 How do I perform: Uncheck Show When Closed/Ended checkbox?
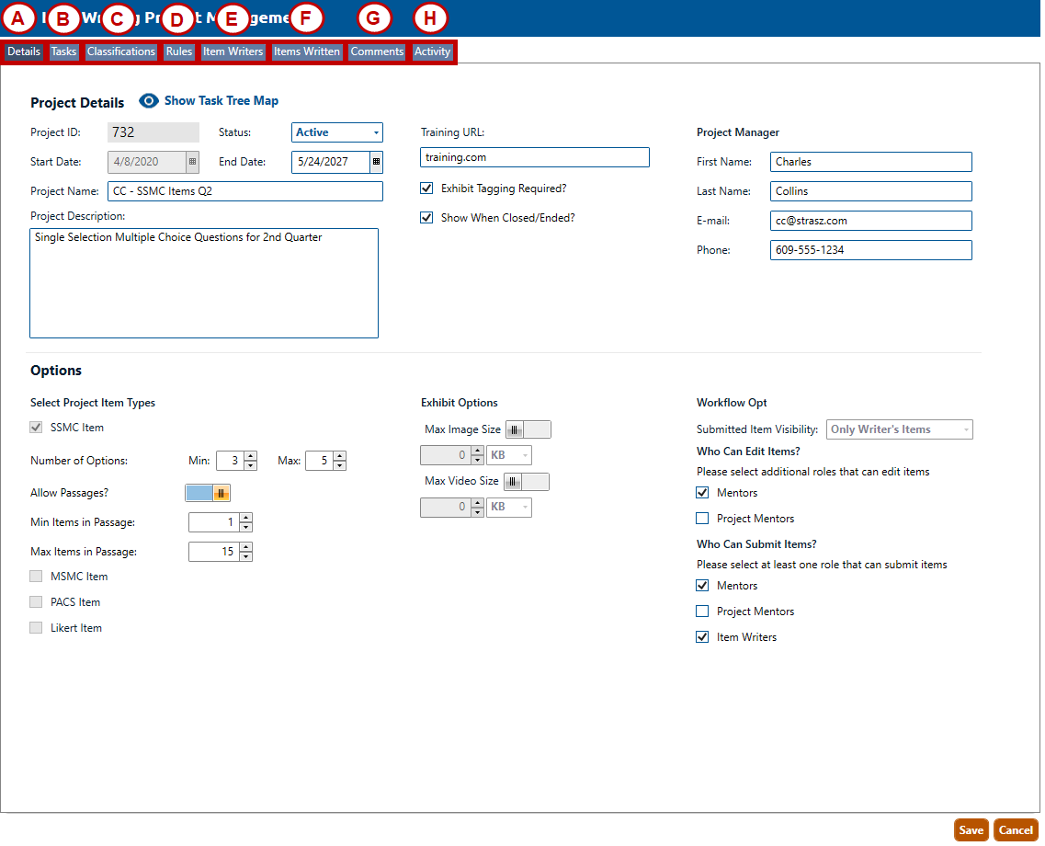click(x=426, y=218)
